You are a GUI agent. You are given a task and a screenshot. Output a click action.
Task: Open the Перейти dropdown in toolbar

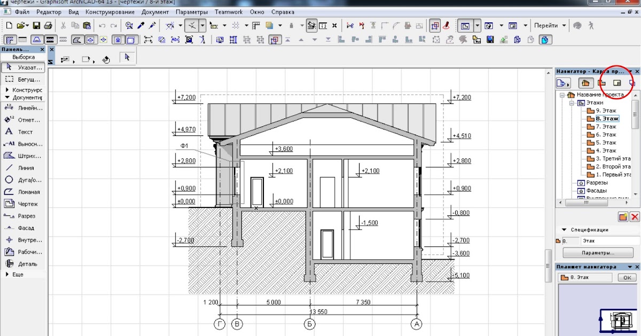point(550,25)
